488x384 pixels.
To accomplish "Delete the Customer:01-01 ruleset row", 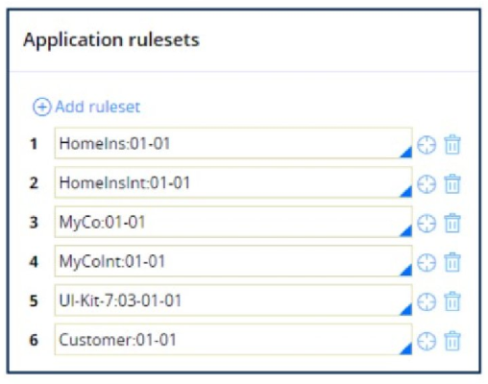I will (x=452, y=341).
